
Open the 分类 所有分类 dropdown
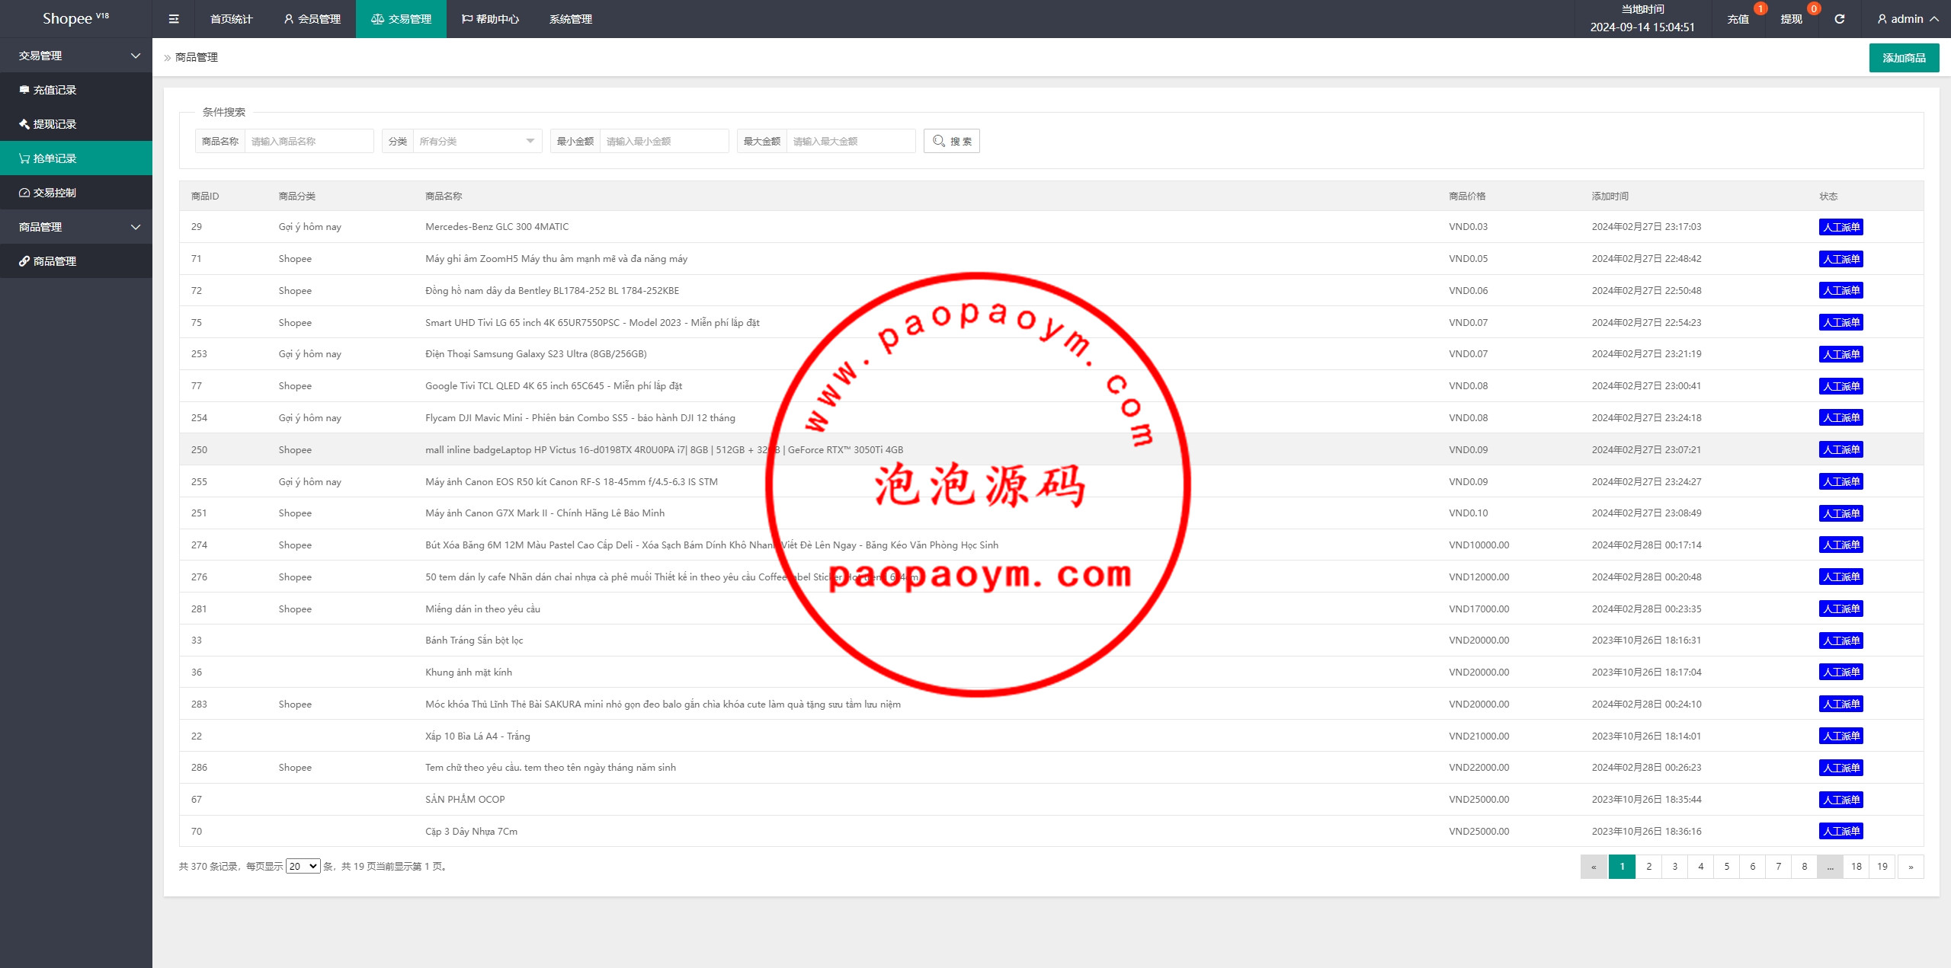476,141
